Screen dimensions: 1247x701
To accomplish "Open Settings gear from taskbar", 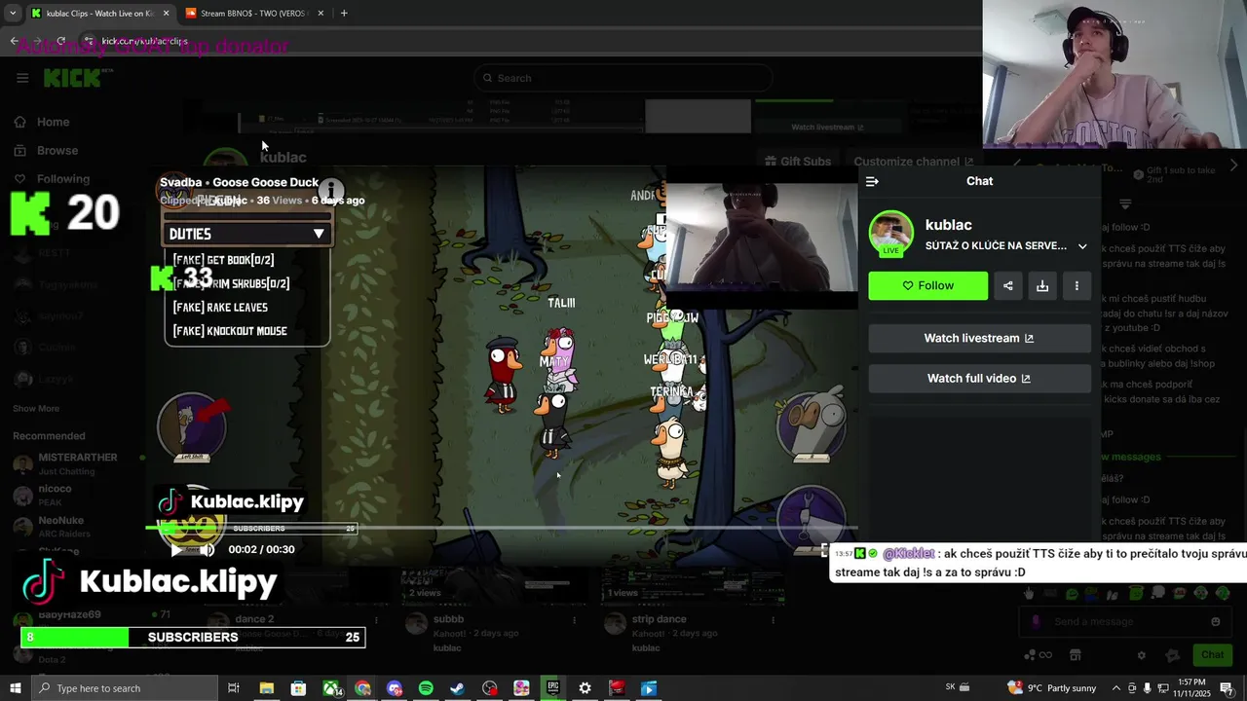I will pos(585,688).
